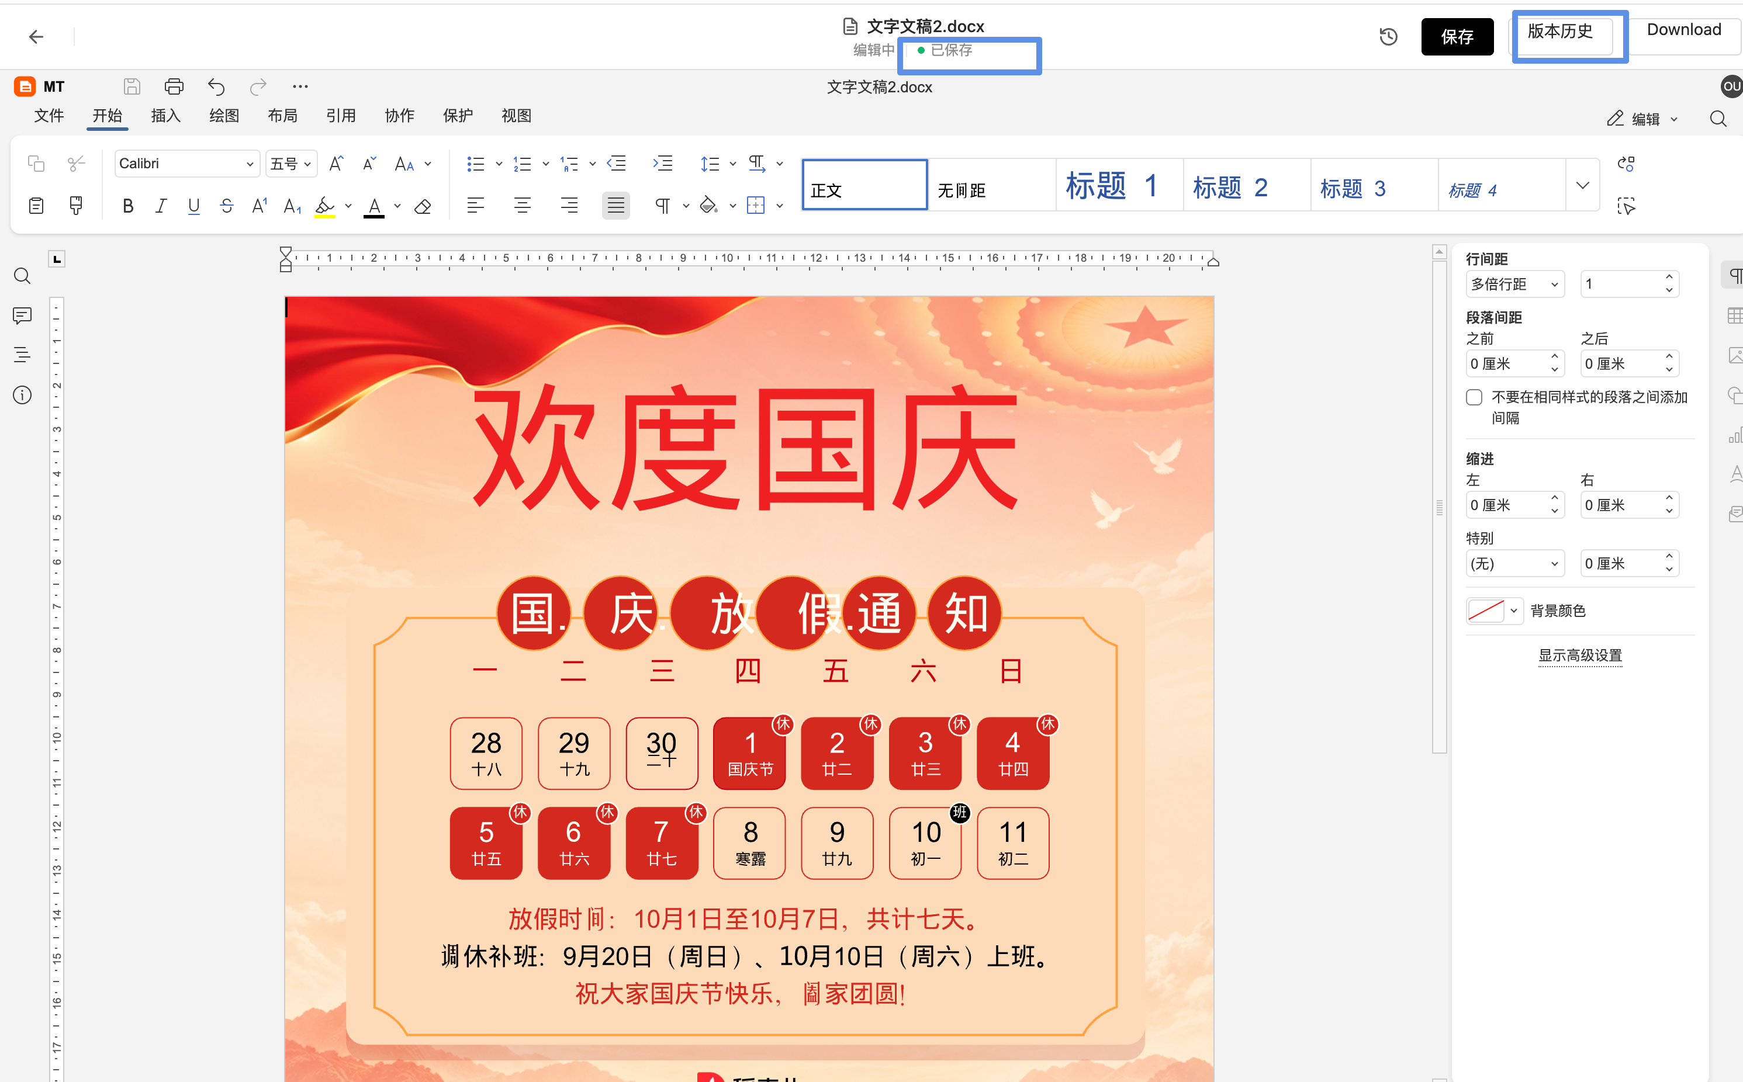Click the Bold formatting icon
Image resolution: width=1743 pixels, height=1082 pixels.
coord(128,207)
